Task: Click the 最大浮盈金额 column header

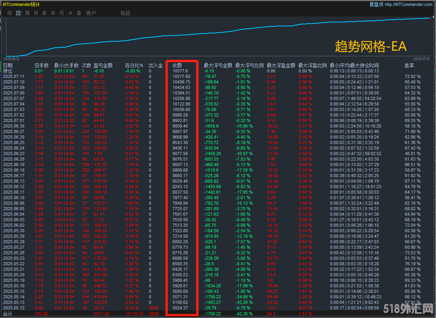Action: [281, 65]
